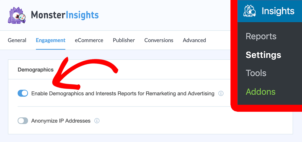Click the Insights icon in the sidebar header
This screenshot has height=142, width=302.
coord(250,11)
